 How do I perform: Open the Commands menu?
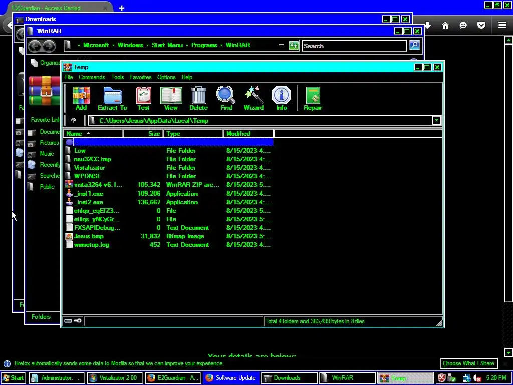point(92,77)
